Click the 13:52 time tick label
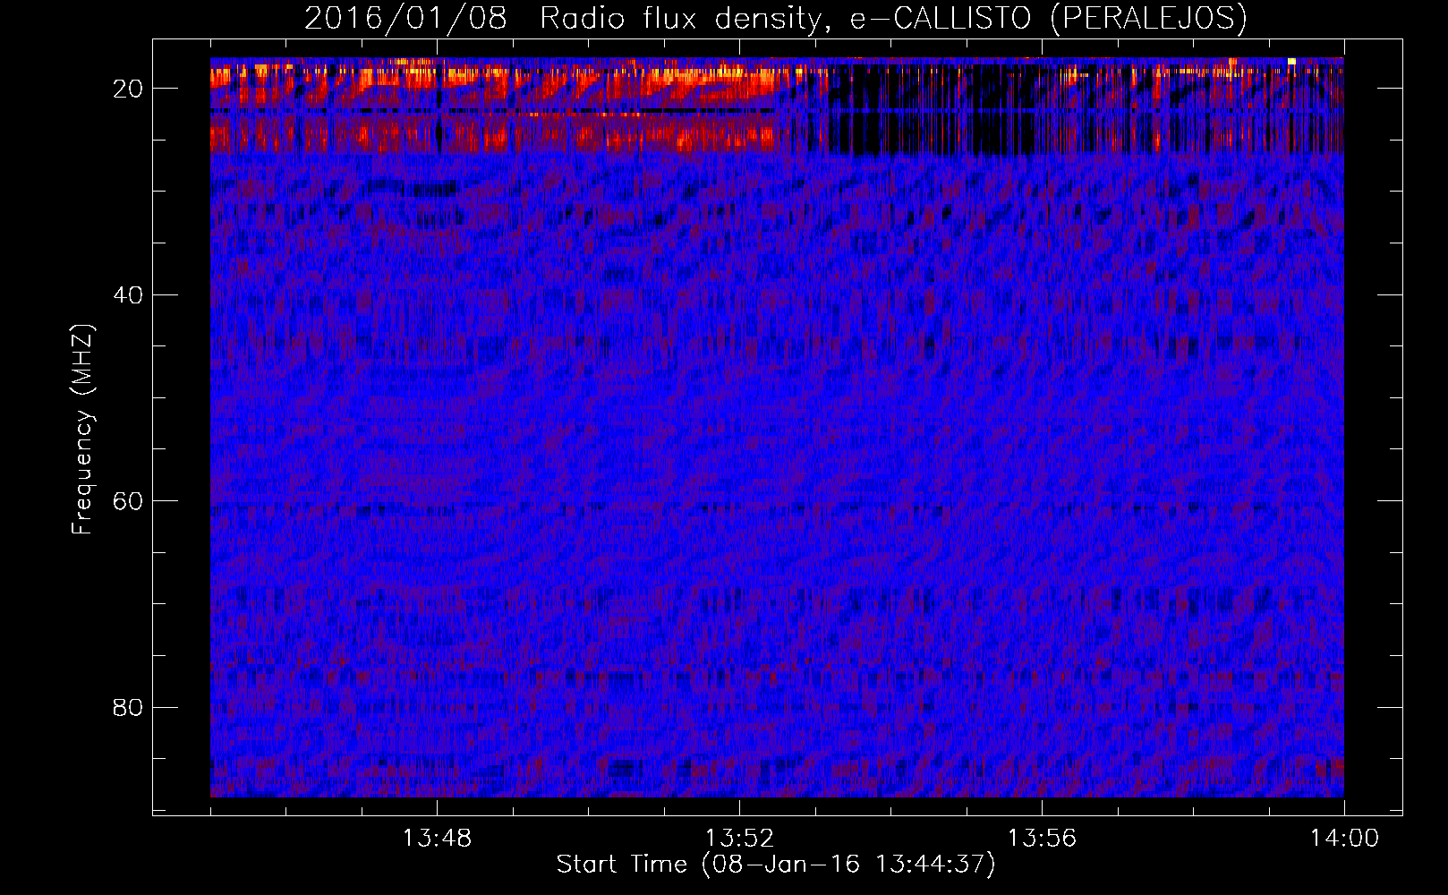This screenshot has height=895, width=1448. coord(739,839)
